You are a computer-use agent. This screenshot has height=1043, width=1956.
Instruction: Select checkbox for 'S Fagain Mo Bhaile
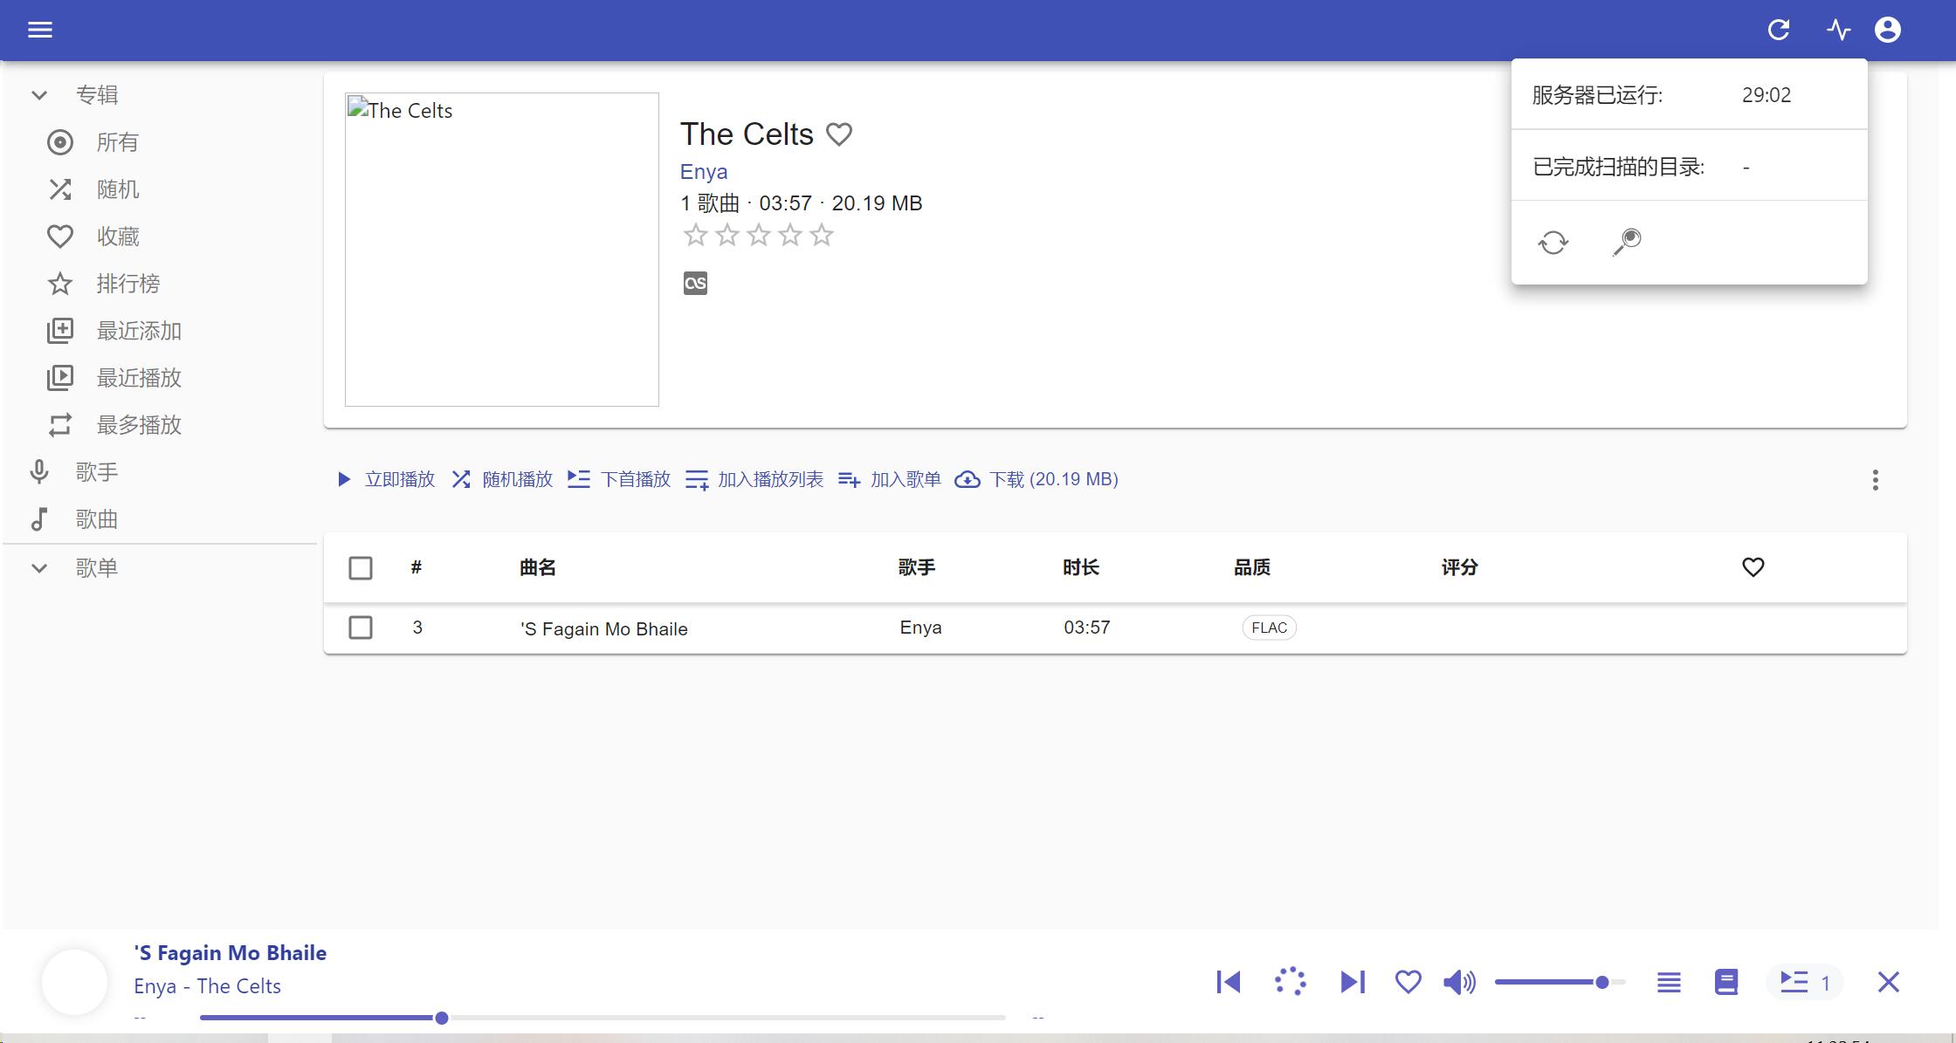click(x=361, y=628)
